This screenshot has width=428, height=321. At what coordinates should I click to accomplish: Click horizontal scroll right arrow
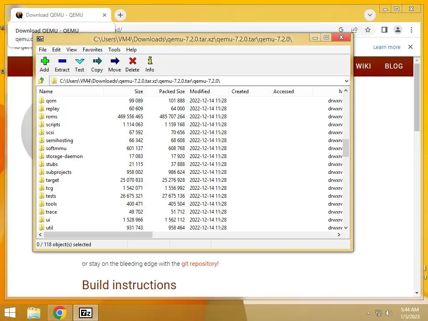[339, 235]
